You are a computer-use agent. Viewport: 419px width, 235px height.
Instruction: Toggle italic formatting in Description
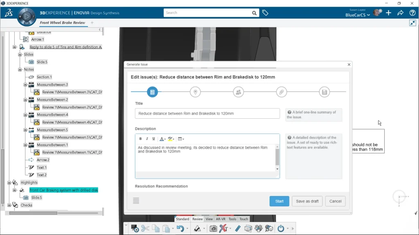tap(147, 139)
